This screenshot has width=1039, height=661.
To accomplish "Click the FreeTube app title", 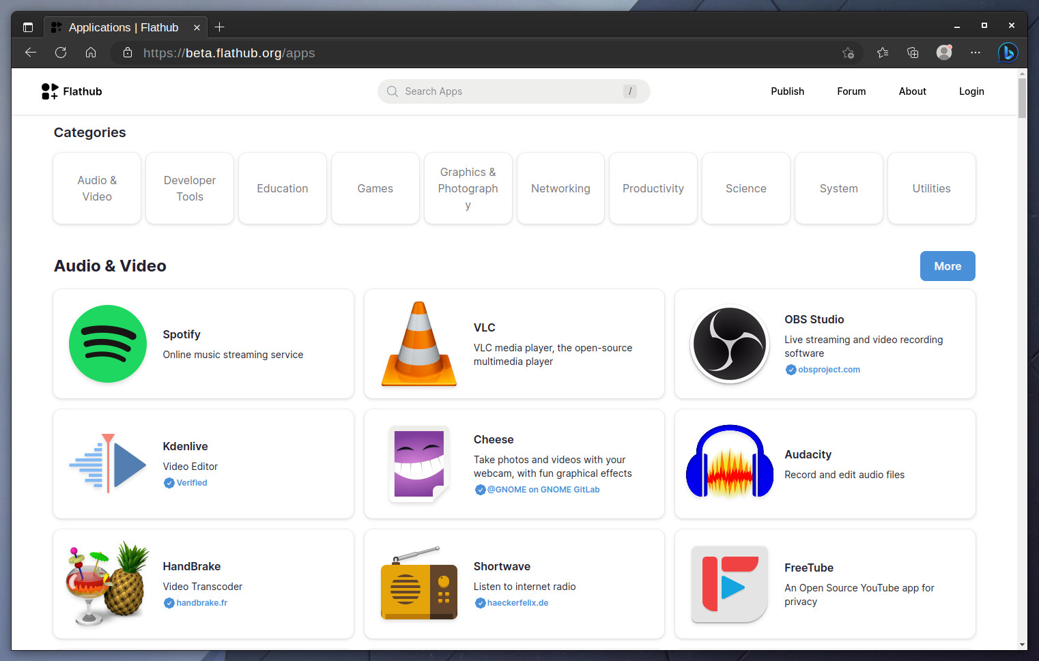I will [808, 568].
